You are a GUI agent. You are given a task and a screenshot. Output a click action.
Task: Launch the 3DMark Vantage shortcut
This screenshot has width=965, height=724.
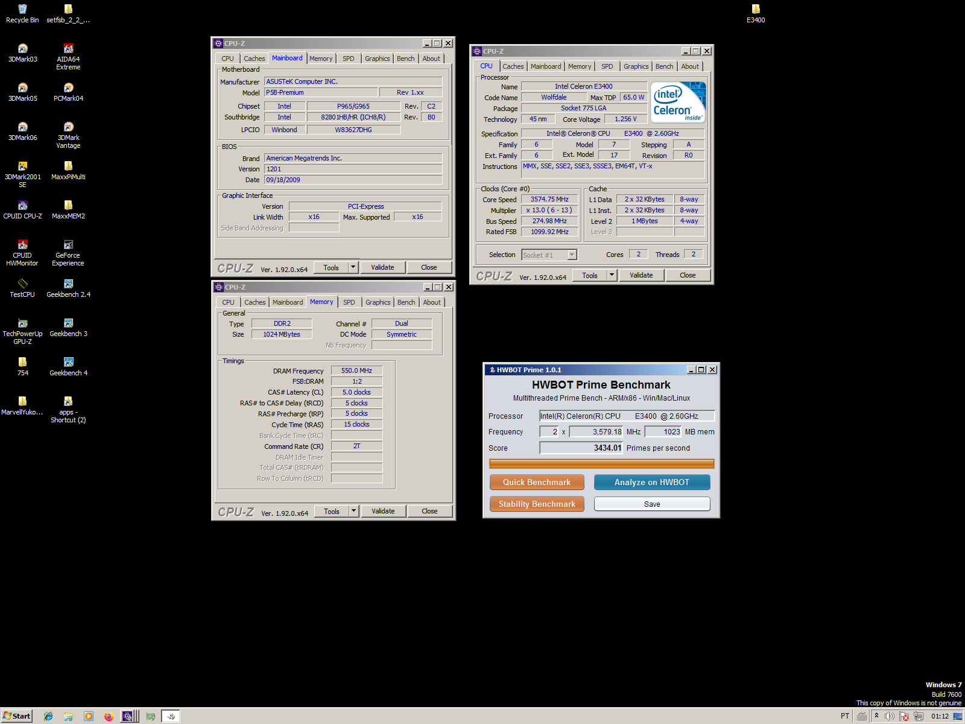click(x=68, y=135)
